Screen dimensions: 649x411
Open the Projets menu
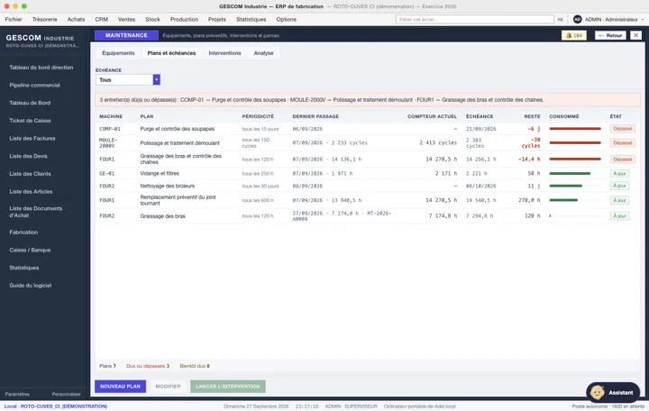[217, 20]
